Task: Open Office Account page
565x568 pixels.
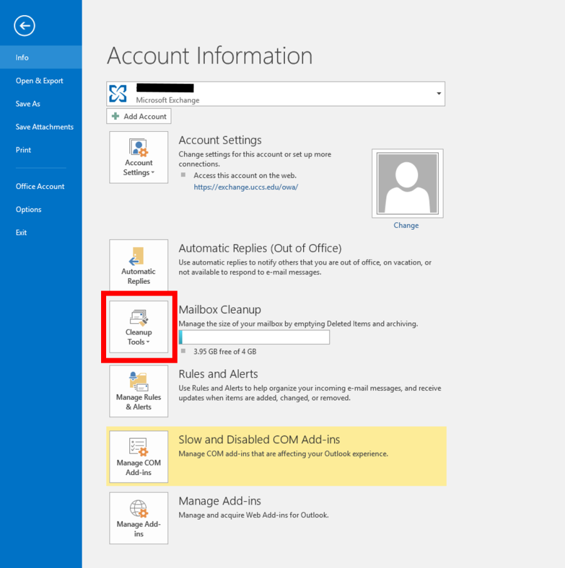Action: point(41,186)
